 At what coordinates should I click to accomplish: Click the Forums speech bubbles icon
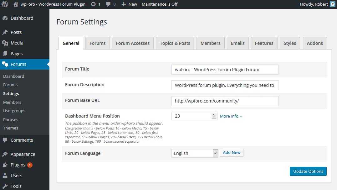[x=5, y=64]
